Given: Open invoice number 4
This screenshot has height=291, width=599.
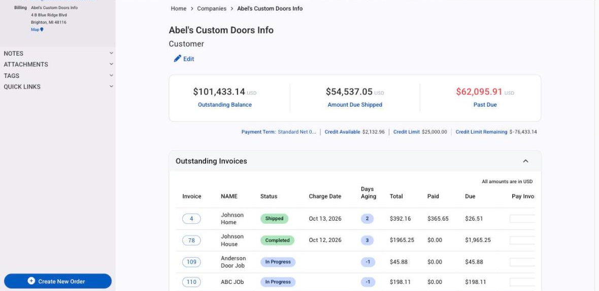Looking at the screenshot, I should point(191,219).
